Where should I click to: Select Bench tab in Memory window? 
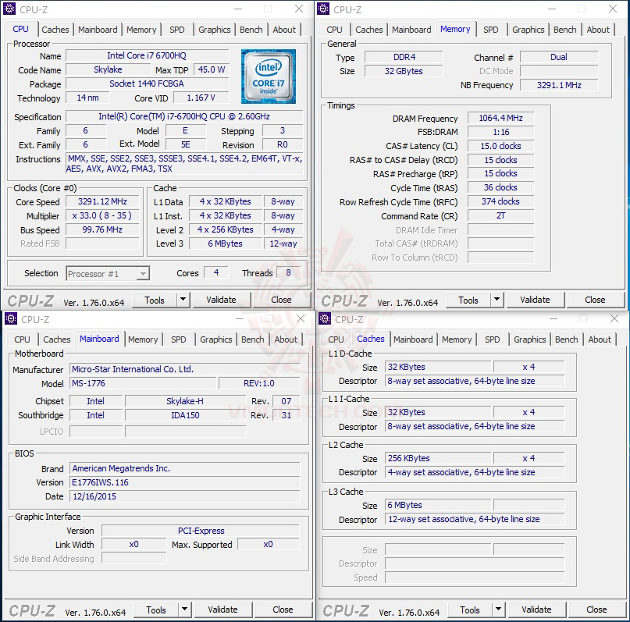click(565, 30)
